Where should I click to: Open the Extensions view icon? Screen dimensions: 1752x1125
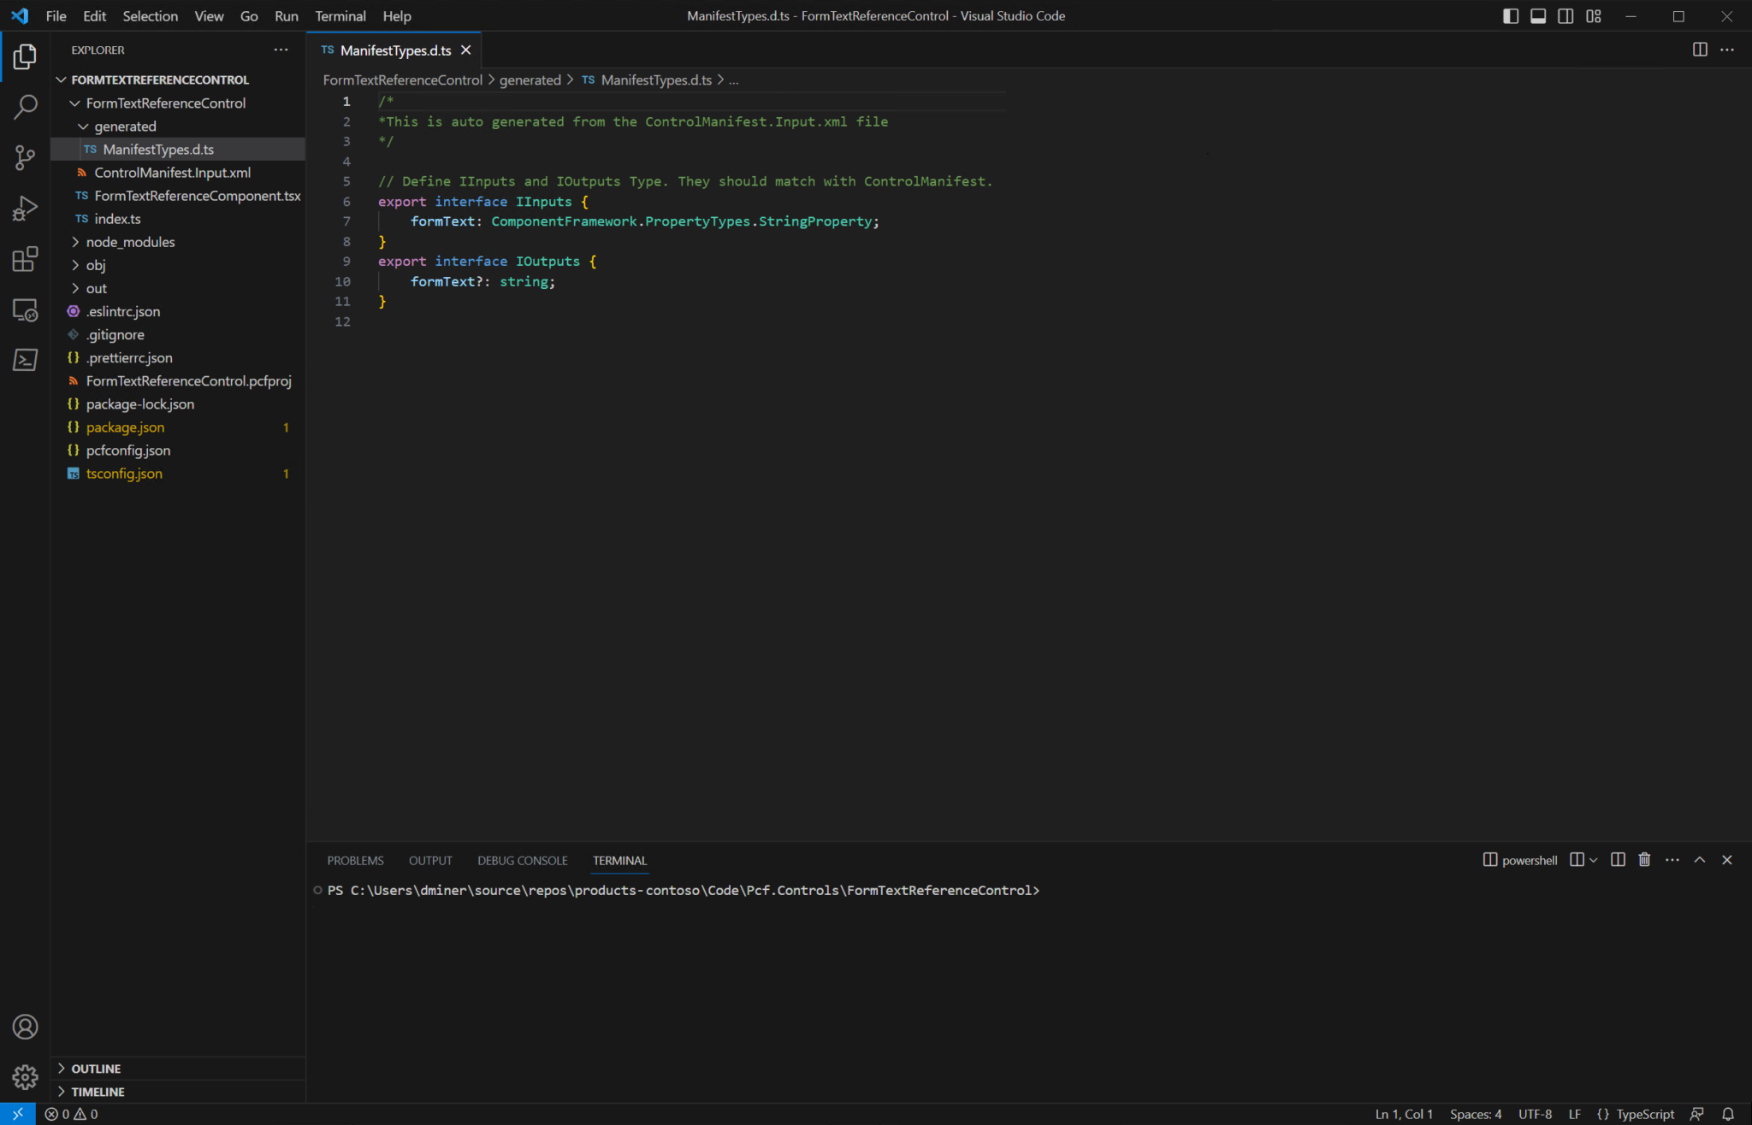[x=25, y=258]
